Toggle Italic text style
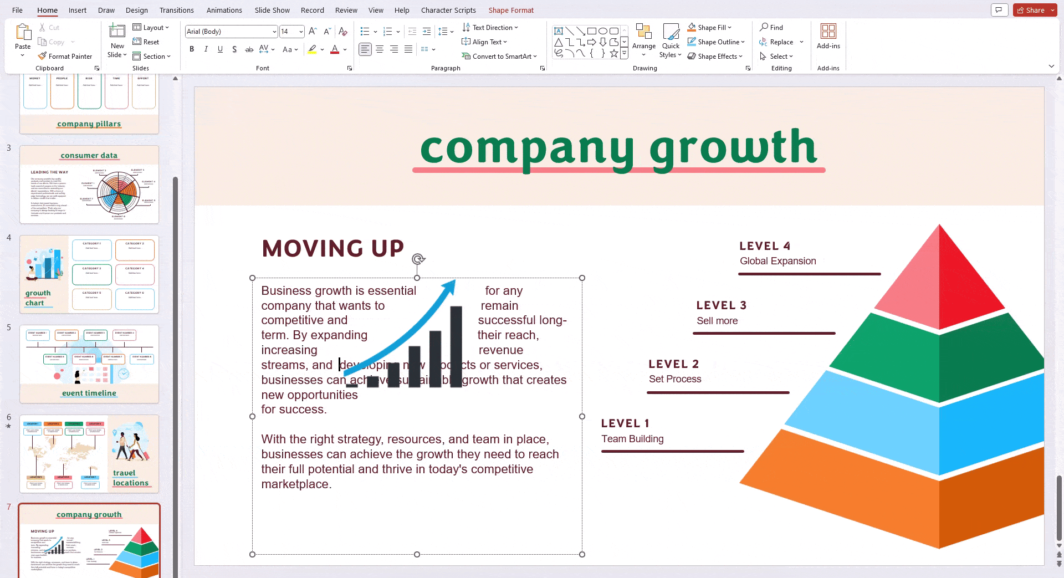The width and height of the screenshot is (1064, 578). tap(206, 49)
